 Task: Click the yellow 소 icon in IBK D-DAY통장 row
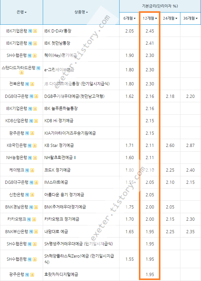coord(35,31)
